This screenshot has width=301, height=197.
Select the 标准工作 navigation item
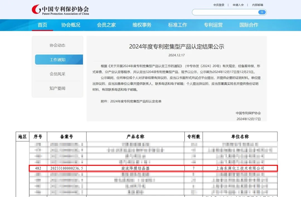(178, 25)
